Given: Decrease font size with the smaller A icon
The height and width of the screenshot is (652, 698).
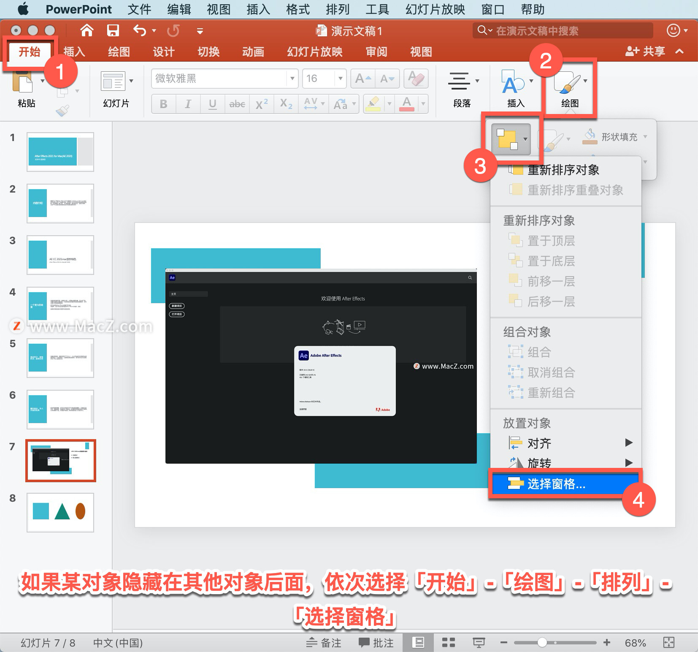Looking at the screenshot, I should coord(387,79).
